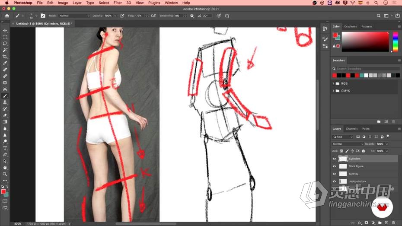402x226 pixels.
Task: Open brush preset picker arrow
Action: point(36,16)
